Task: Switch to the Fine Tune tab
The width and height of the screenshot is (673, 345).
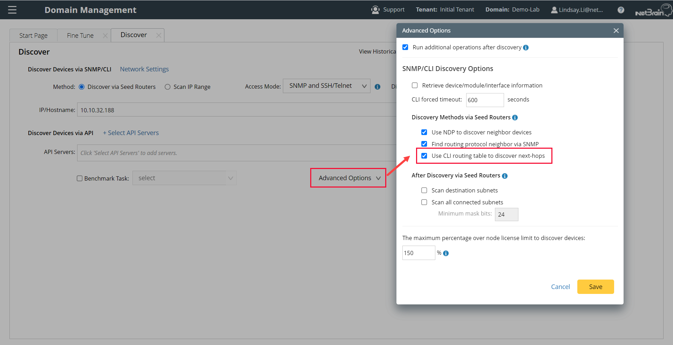Action: tap(80, 36)
